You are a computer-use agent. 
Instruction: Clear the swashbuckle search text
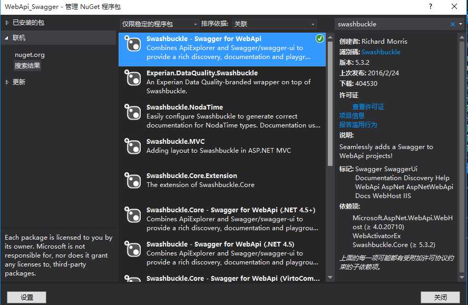453,24
